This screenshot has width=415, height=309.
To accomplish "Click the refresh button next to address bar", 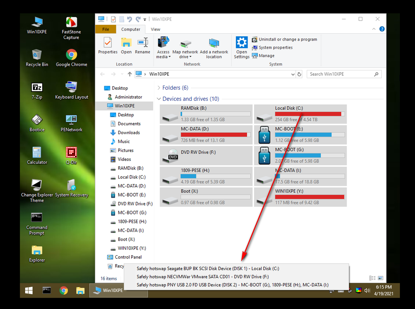I will pyautogui.click(x=299, y=74).
